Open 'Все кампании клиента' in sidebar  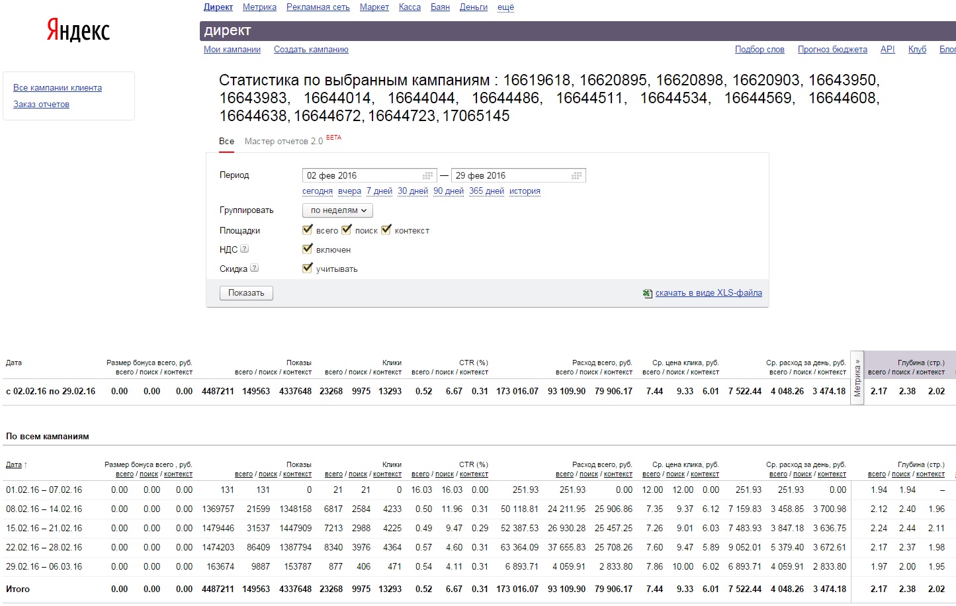tap(58, 87)
